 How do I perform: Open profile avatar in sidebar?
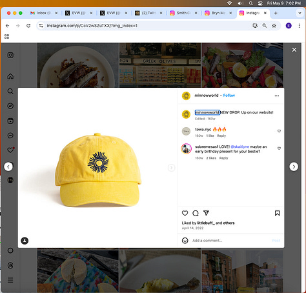[x=10, y=180]
